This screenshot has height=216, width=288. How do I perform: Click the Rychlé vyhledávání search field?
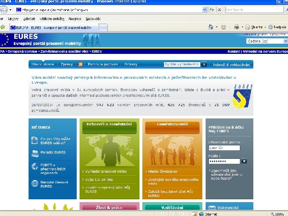(182, 65)
